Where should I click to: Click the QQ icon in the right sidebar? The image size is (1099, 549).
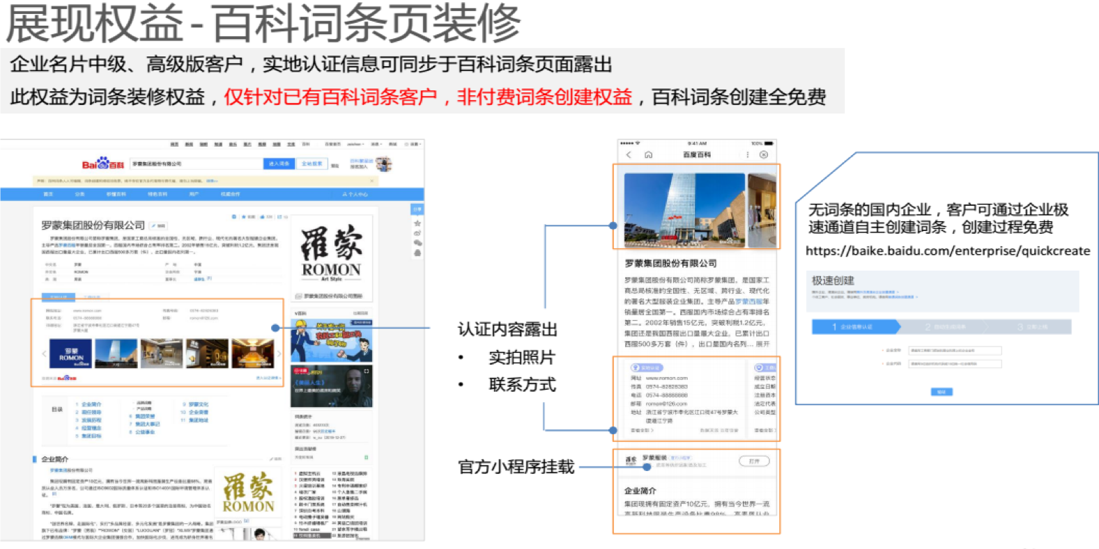coord(417,253)
